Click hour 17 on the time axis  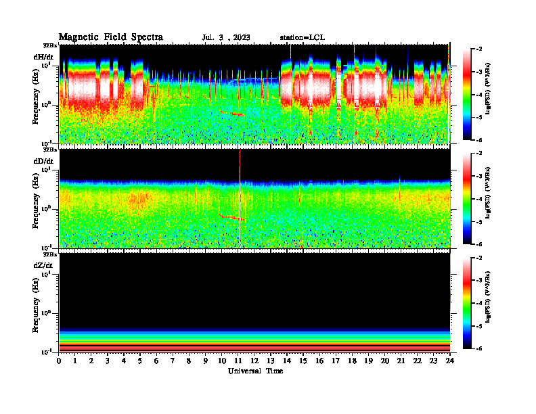coord(336,361)
